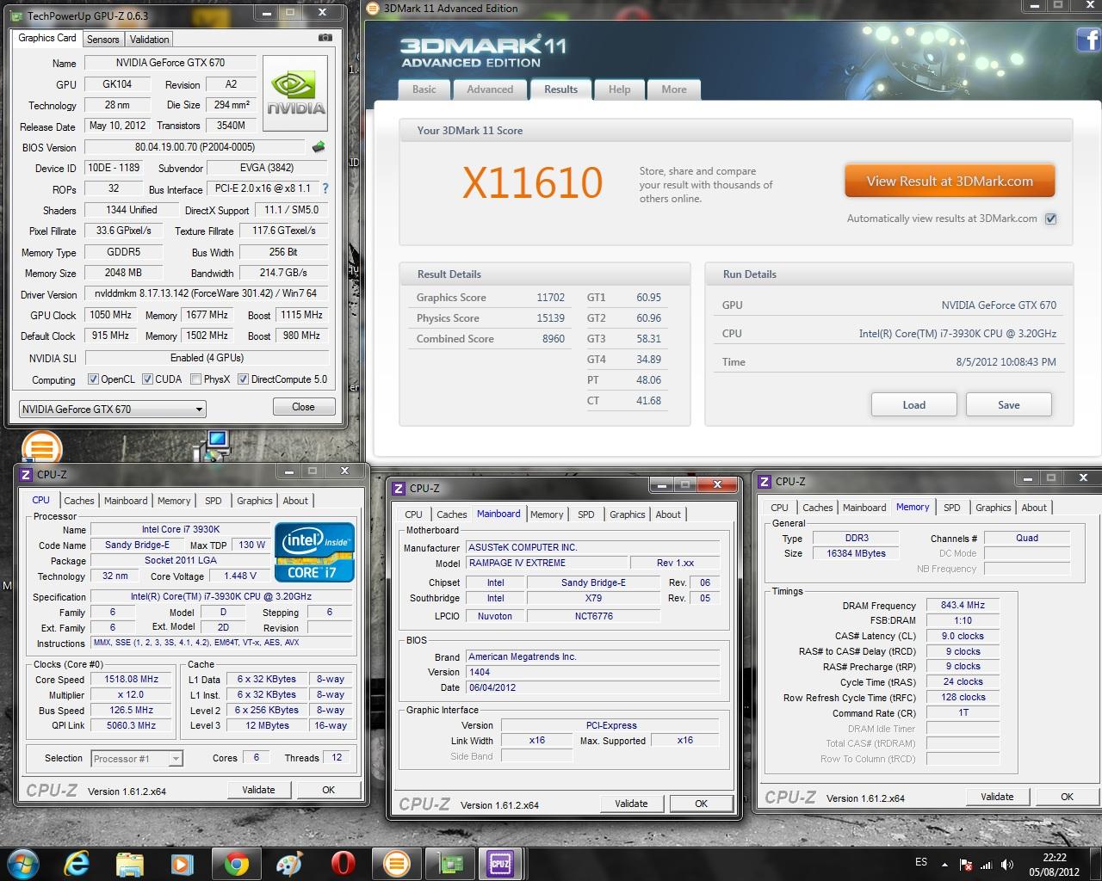Toggle the OpenCL checkbox in GPU-Z

tap(94, 379)
